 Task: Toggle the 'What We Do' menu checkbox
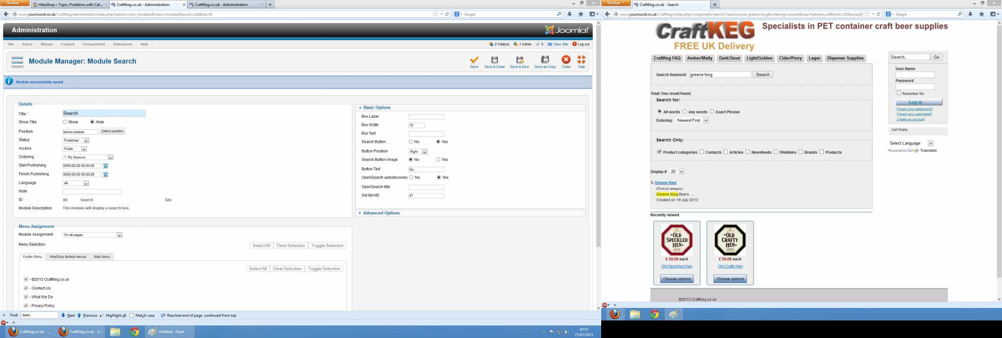(x=26, y=297)
